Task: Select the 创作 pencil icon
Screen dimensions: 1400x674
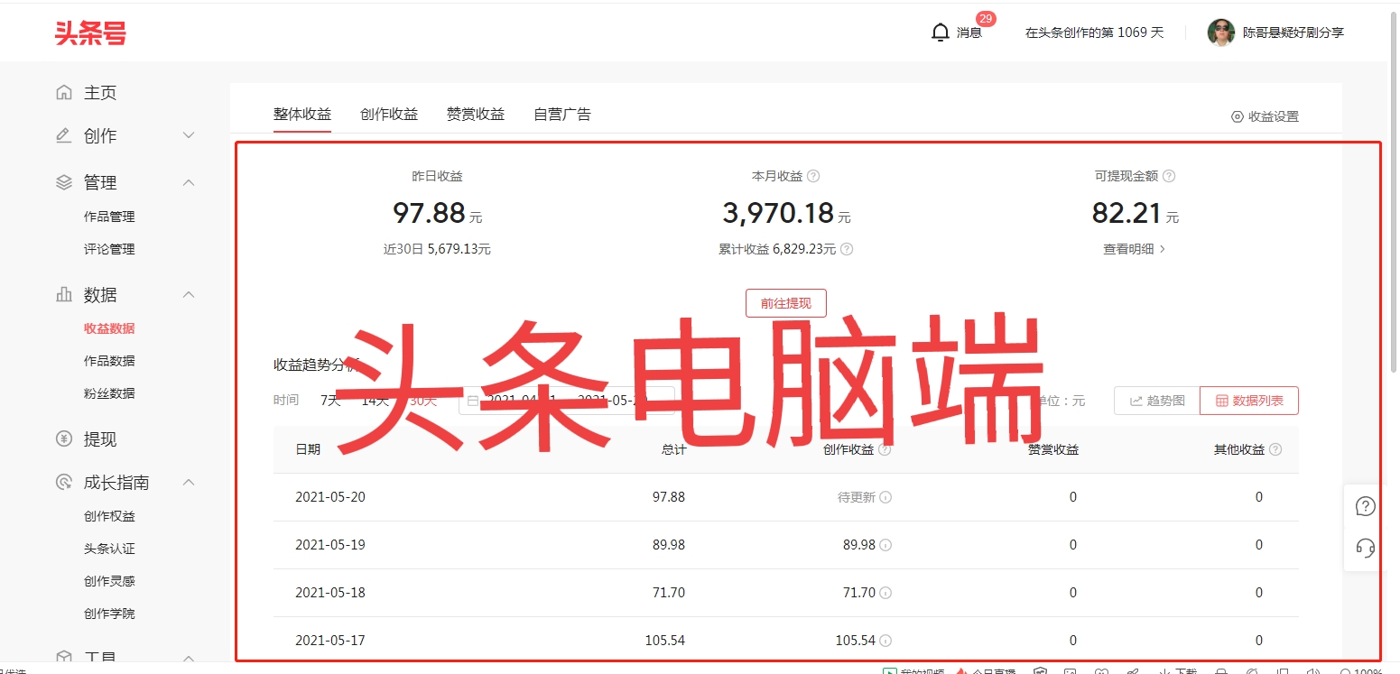Action: pos(63,135)
